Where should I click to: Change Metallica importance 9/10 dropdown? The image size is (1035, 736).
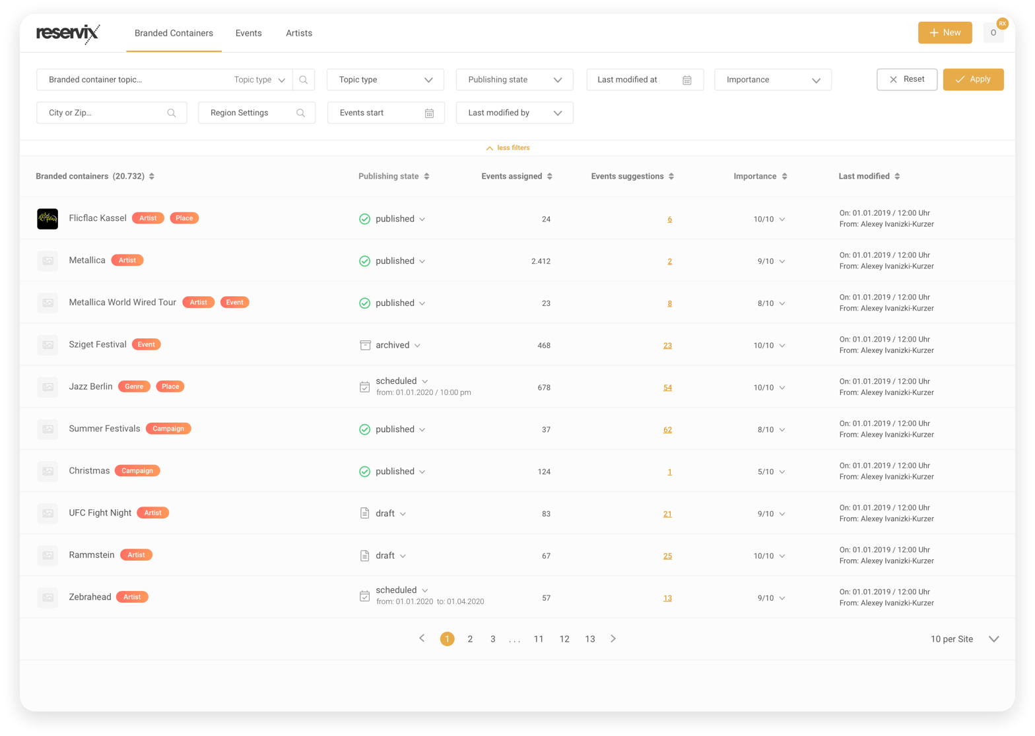pos(782,261)
